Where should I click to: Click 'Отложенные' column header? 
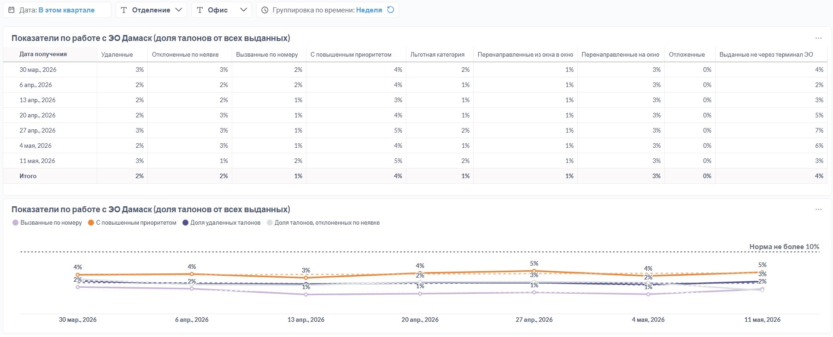coord(686,54)
